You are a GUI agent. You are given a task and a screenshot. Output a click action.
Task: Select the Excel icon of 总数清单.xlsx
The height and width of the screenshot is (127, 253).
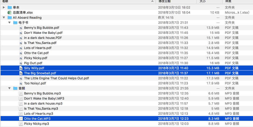pyautogui.click(x=10, y=13)
